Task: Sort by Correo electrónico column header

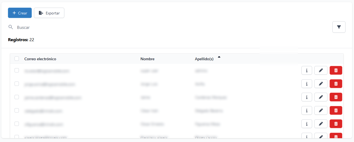Action: [x=40, y=59]
